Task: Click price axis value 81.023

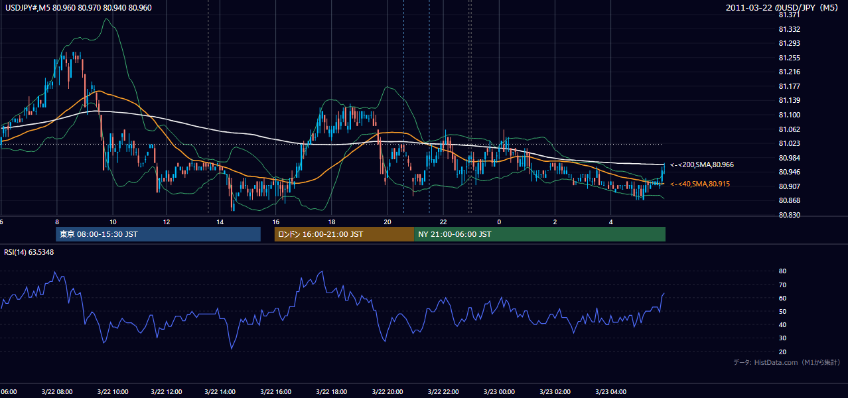Action: (789, 143)
